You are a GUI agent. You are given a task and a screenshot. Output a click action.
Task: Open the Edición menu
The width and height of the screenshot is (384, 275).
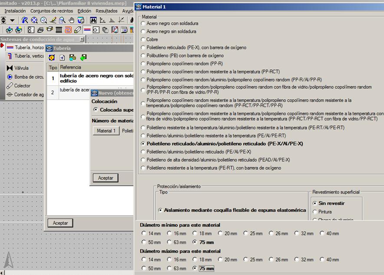(x=84, y=11)
